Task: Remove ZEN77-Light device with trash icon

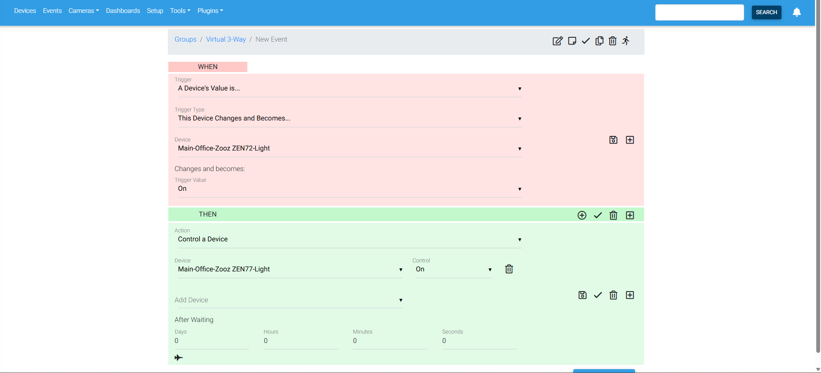Action: [509, 269]
